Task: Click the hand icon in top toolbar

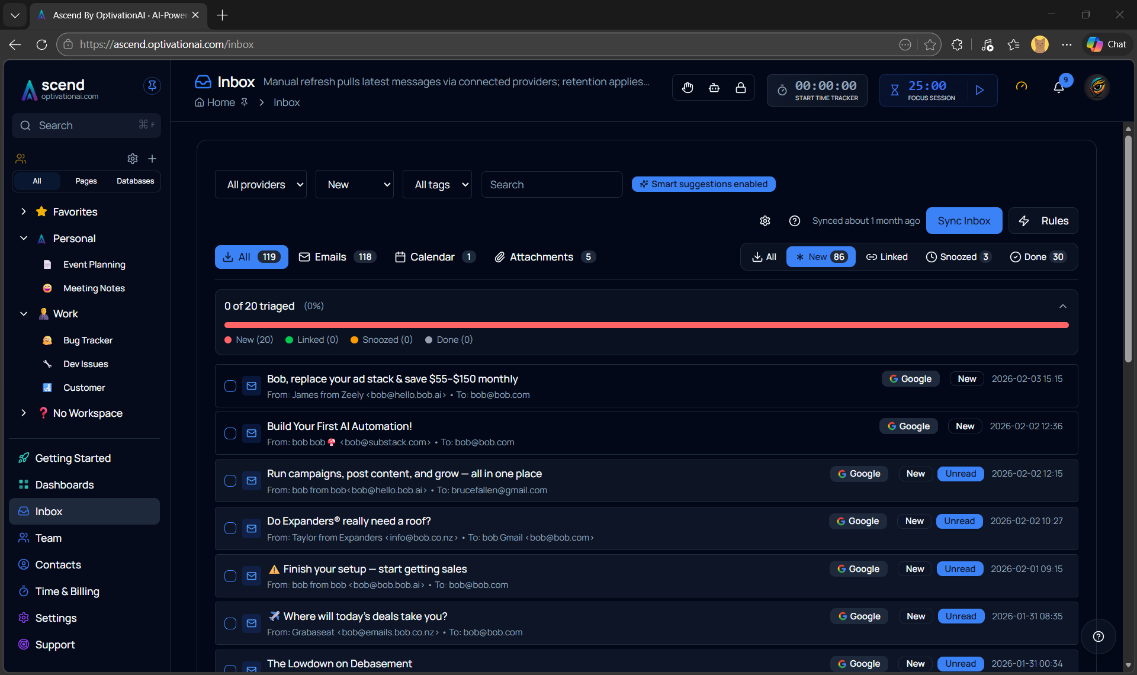Action: point(688,88)
